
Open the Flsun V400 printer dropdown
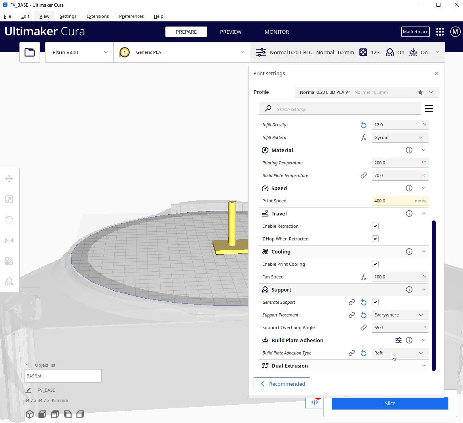[79, 52]
